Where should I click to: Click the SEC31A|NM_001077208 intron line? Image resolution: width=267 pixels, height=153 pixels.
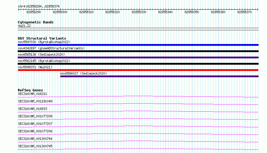[x=138, y=119]
